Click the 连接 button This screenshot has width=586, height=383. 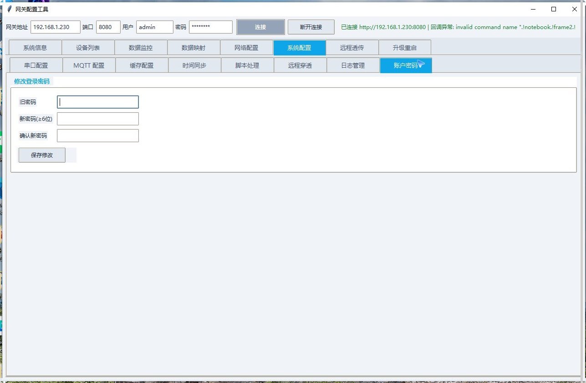[260, 27]
